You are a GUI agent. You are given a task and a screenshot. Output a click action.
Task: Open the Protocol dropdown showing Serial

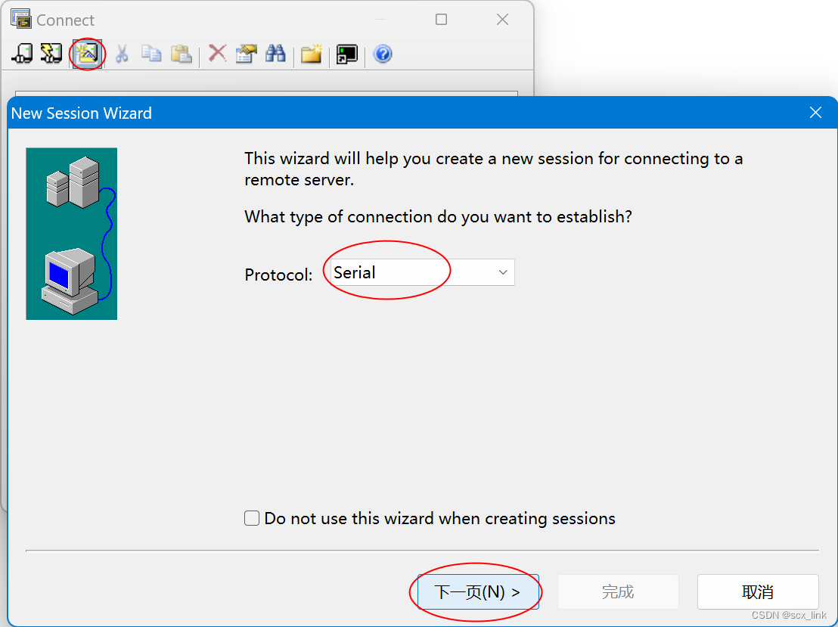tap(422, 272)
